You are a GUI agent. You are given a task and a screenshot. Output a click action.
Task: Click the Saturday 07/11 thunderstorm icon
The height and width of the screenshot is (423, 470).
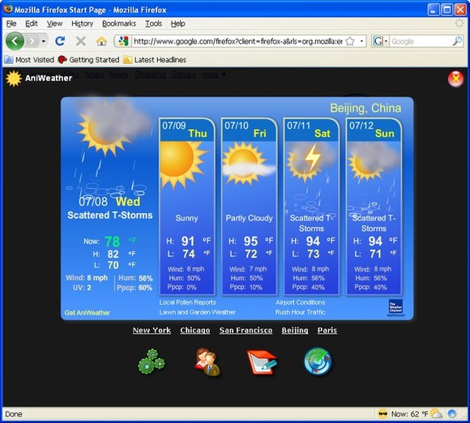pos(311,162)
